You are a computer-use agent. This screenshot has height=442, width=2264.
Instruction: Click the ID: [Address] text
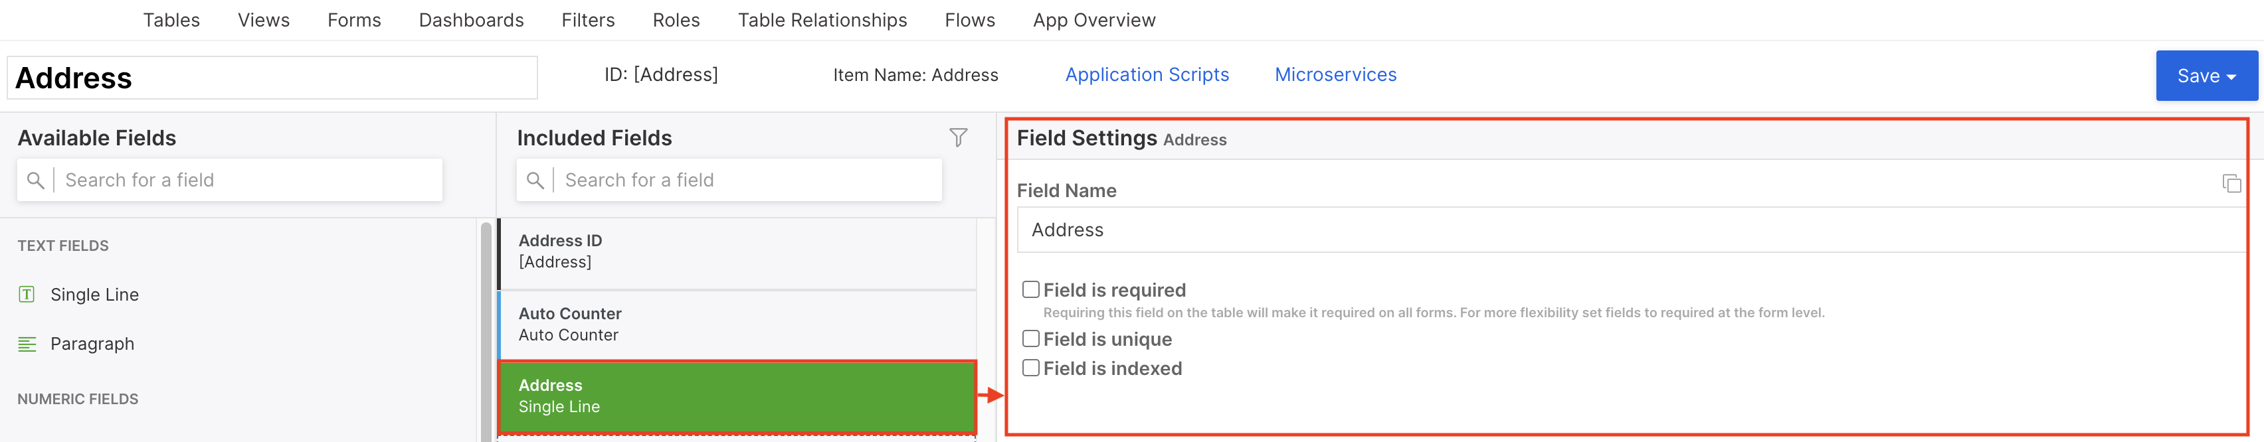pos(661,75)
